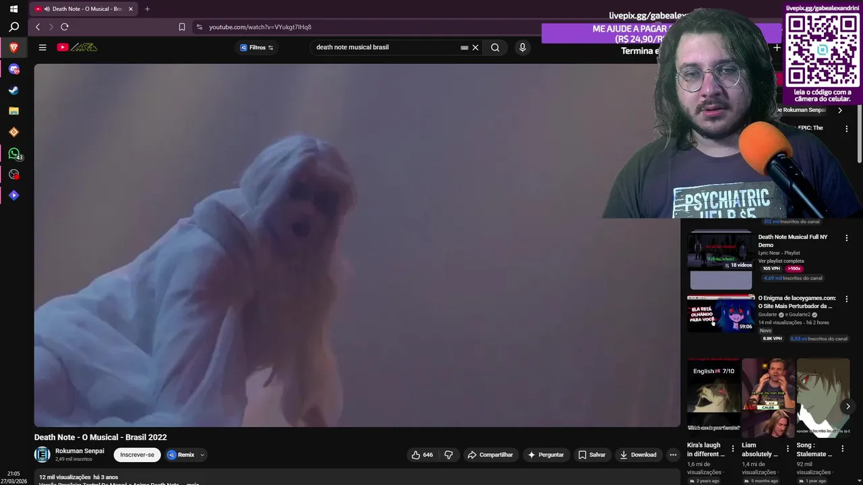Viewport: 863px width, 485px height.
Task: Open Brave browser from taskbar
Action: [13, 48]
